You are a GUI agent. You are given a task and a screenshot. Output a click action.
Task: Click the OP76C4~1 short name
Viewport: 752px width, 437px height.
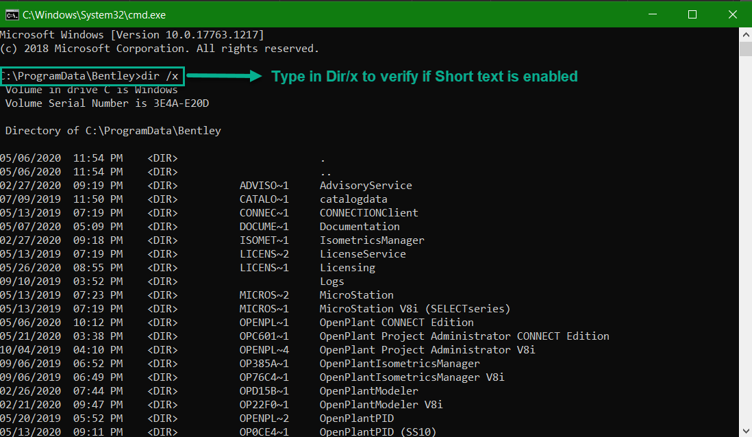264,377
